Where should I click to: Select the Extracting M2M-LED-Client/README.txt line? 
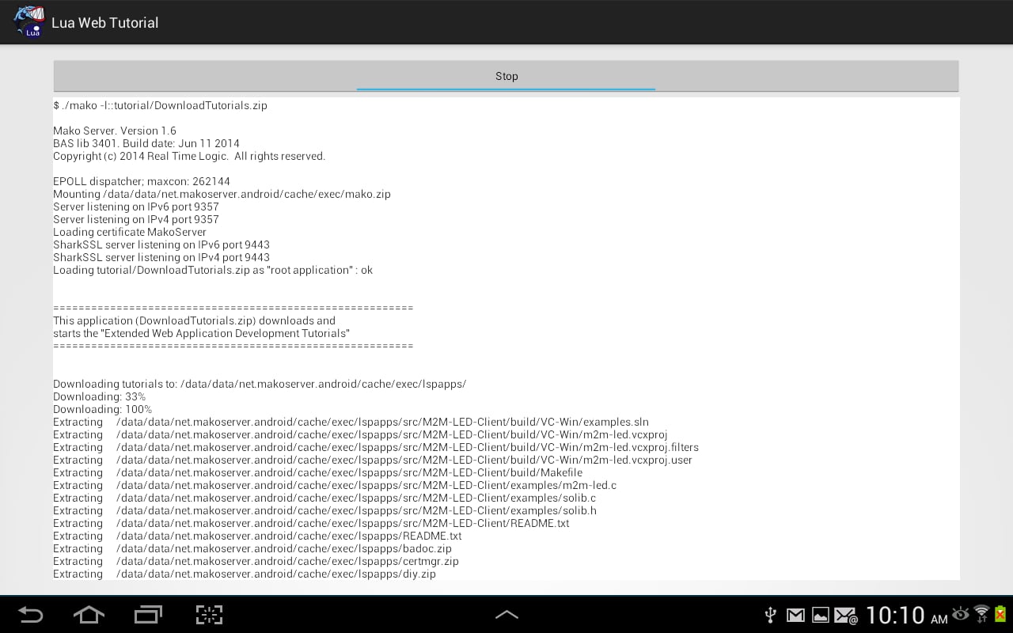point(311,523)
